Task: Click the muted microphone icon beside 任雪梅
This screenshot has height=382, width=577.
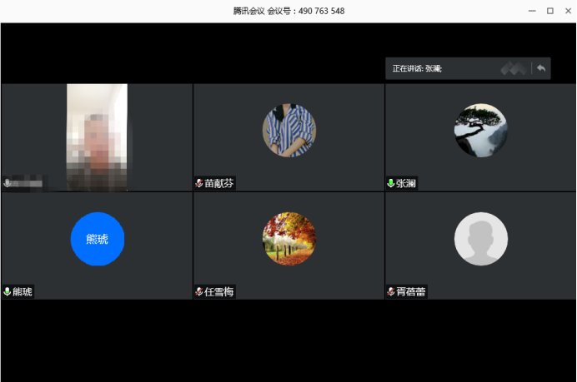Action: 199,291
